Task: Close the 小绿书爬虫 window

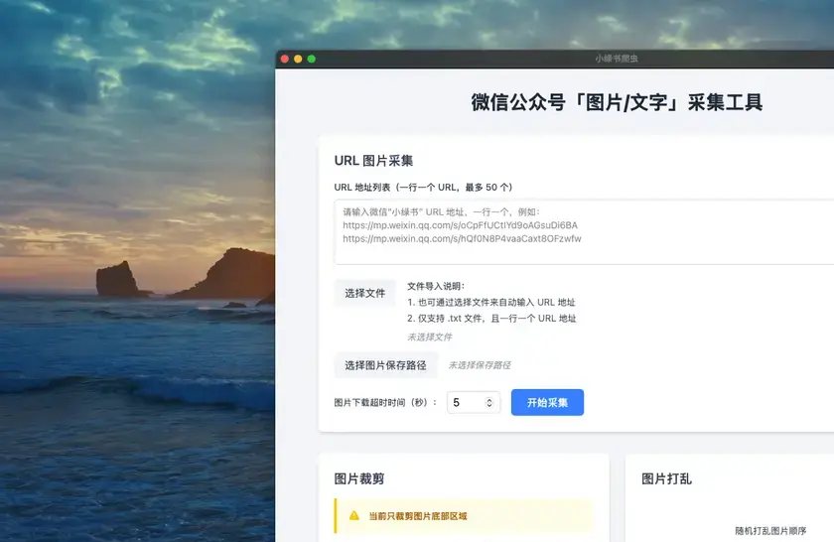Action: [x=285, y=59]
